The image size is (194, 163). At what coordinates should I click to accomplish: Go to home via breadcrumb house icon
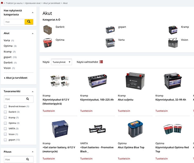(2, 3)
